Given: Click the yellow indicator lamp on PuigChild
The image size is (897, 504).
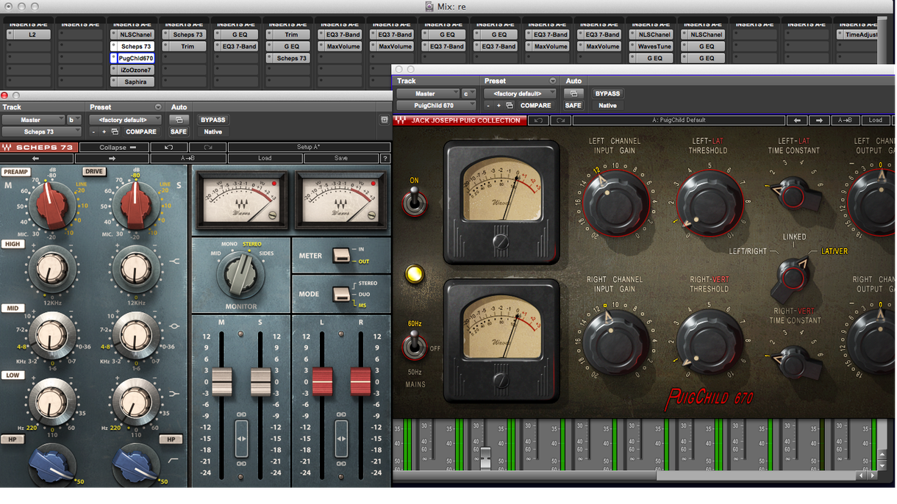Looking at the screenshot, I should coord(415,274).
